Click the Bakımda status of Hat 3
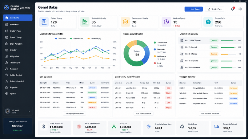Screen dimensions: 248x139 pyautogui.click(x=214, y=54)
